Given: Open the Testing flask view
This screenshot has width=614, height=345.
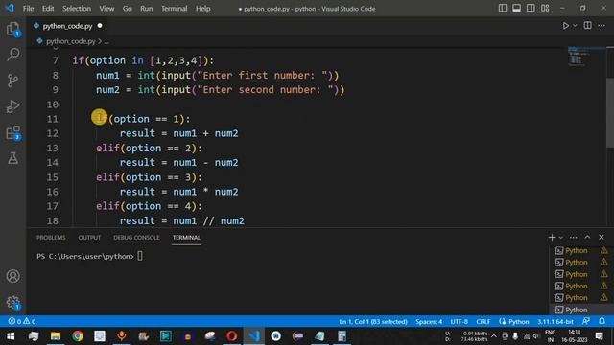Looking at the screenshot, I should [12, 158].
